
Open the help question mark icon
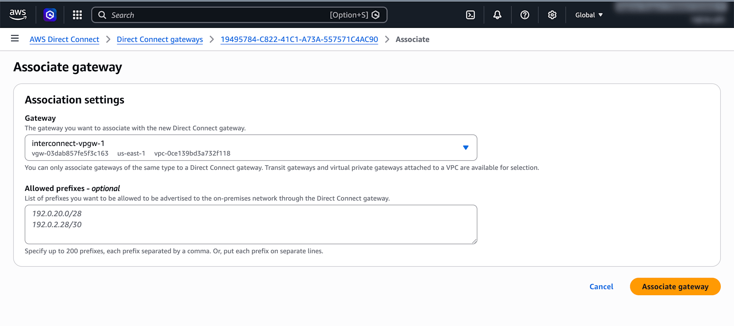[x=525, y=15]
